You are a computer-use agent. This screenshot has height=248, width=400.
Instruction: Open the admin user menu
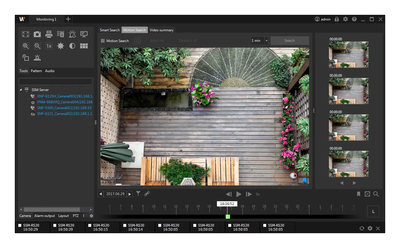[323, 19]
